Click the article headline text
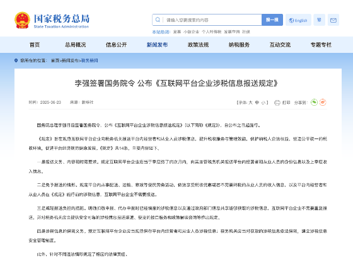 (176, 83)
